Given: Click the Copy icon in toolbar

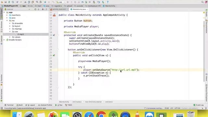Looking at the screenshot, I should click(x=29, y=2).
